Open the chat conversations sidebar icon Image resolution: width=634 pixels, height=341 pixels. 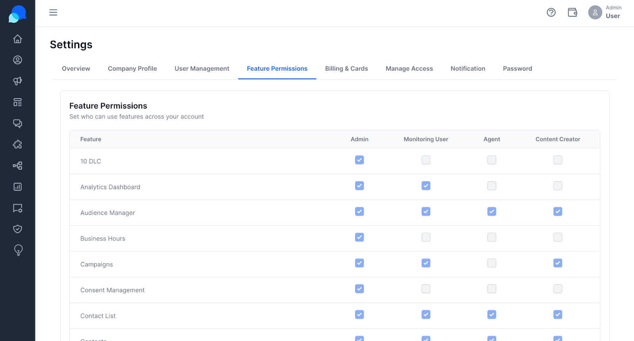pos(17,123)
